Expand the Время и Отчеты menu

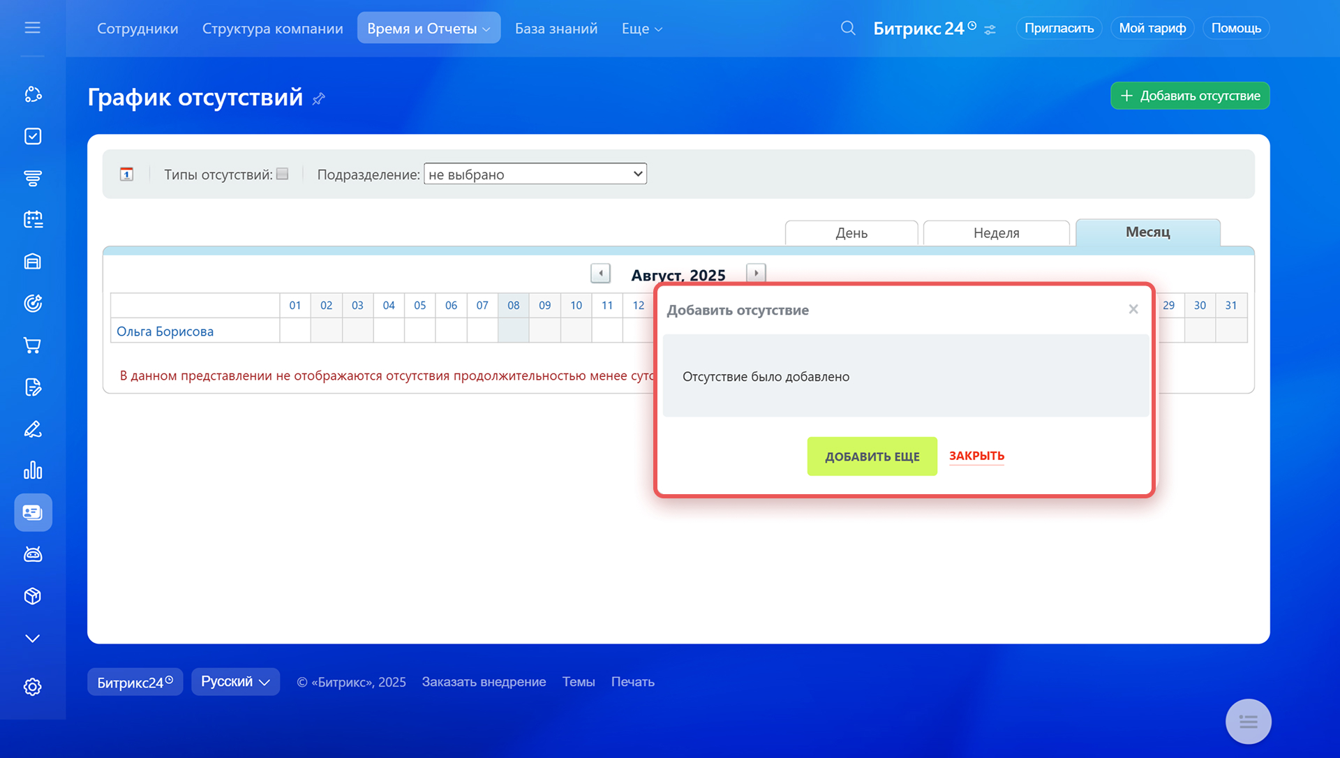pos(429,28)
